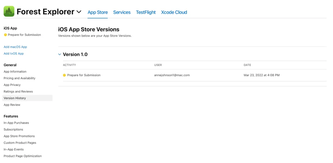Open the Xcode Cloud tab
This screenshot has width=333, height=163.
[x=174, y=12]
